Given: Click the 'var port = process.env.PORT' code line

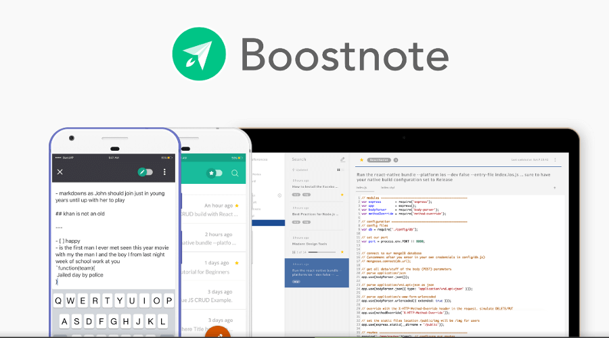Looking at the screenshot, I should click(x=393, y=241).
